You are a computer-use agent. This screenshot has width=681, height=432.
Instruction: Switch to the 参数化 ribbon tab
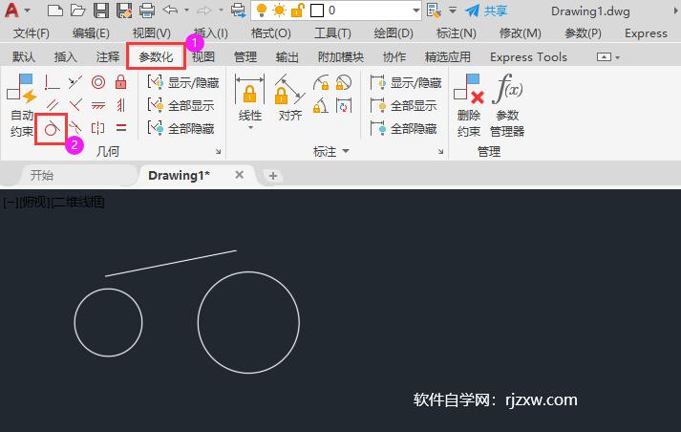pos(156,56)
